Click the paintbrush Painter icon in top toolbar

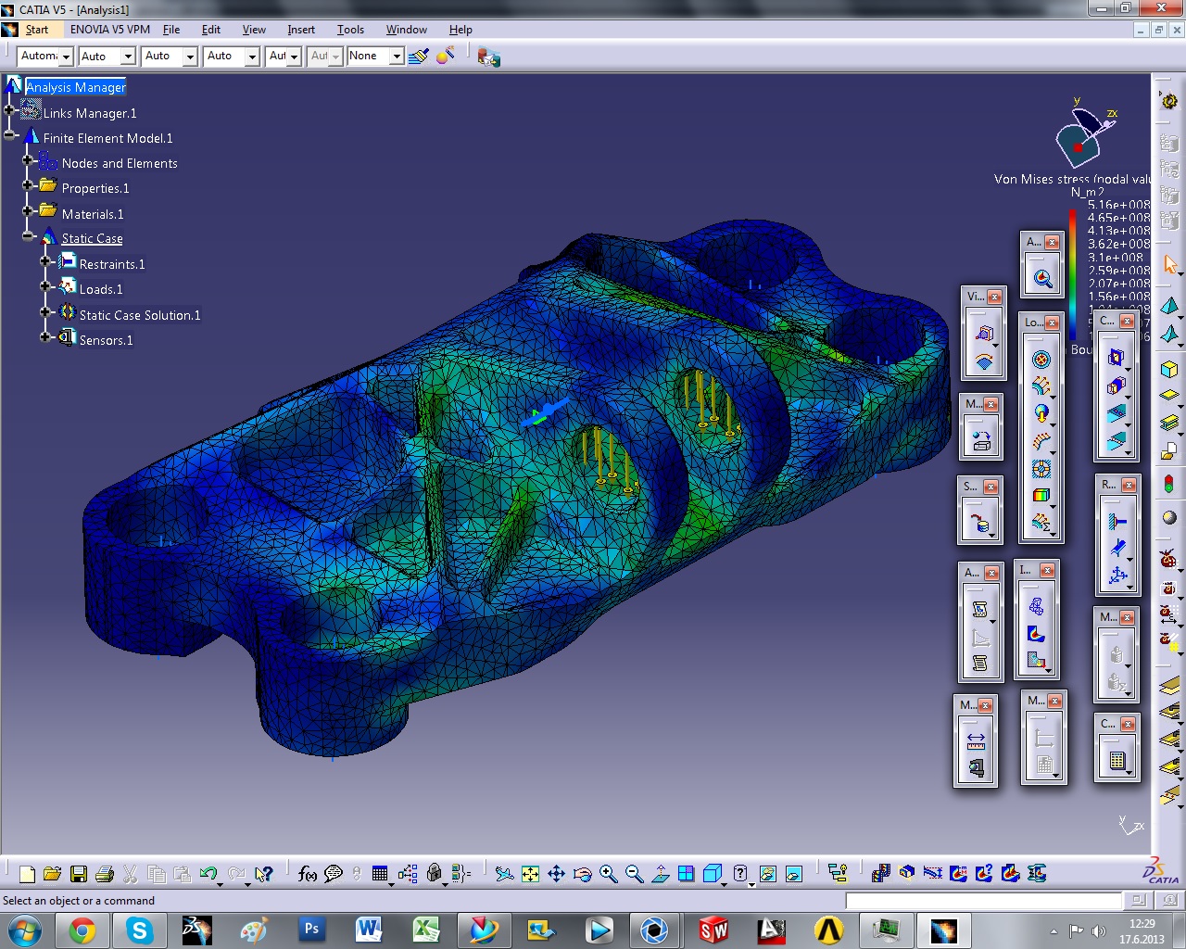pyautogui.click(x=419, y=57)
